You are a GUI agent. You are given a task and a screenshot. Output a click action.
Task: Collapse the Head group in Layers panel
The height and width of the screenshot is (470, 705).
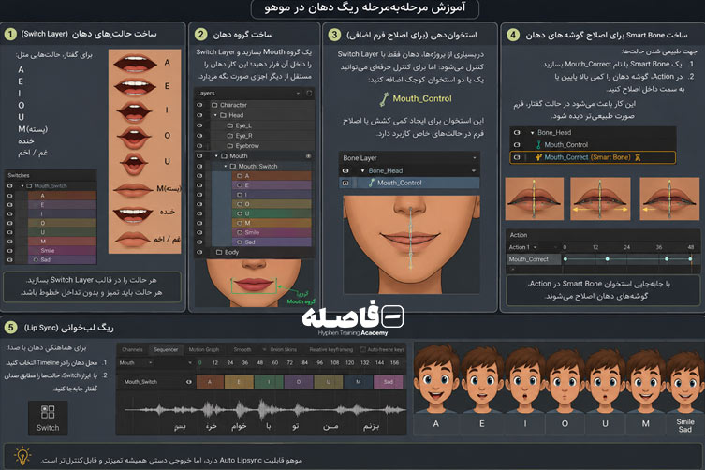click(x=215, y=115)
